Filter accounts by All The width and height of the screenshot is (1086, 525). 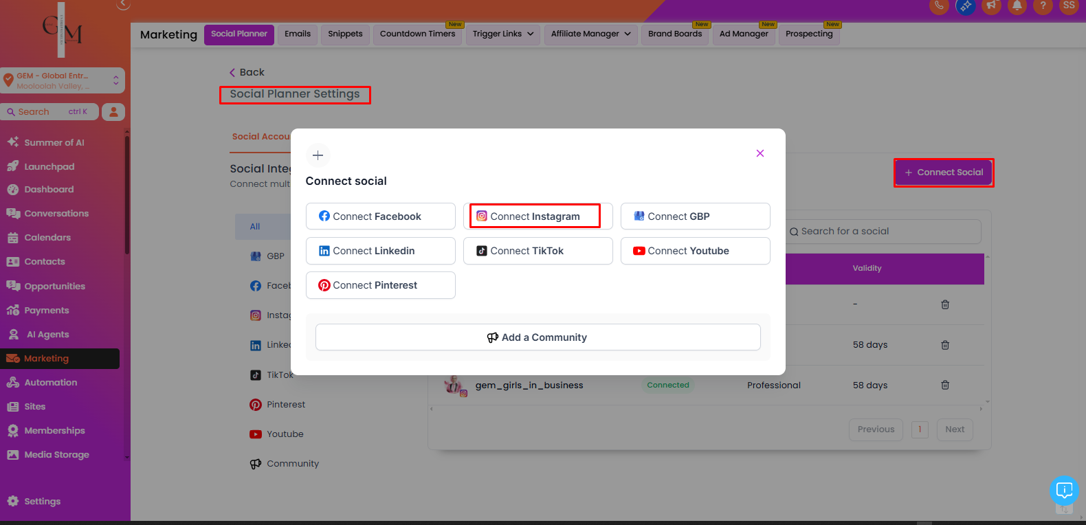click(x=263, y=227)
